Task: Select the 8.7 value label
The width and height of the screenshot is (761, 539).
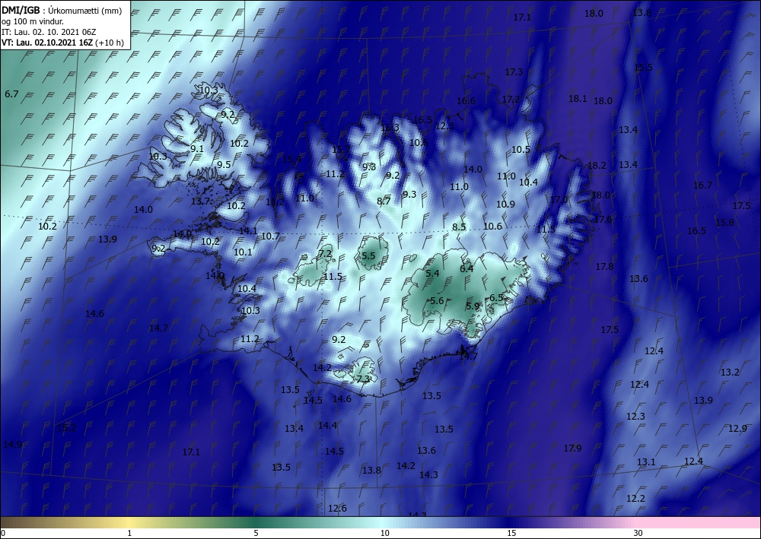Action: point(384,201)
